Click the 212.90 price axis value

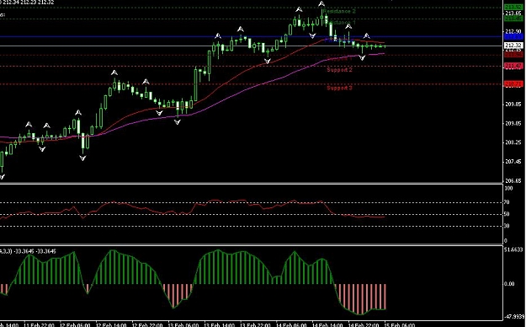pyautogui.click(x=513, y=31)
